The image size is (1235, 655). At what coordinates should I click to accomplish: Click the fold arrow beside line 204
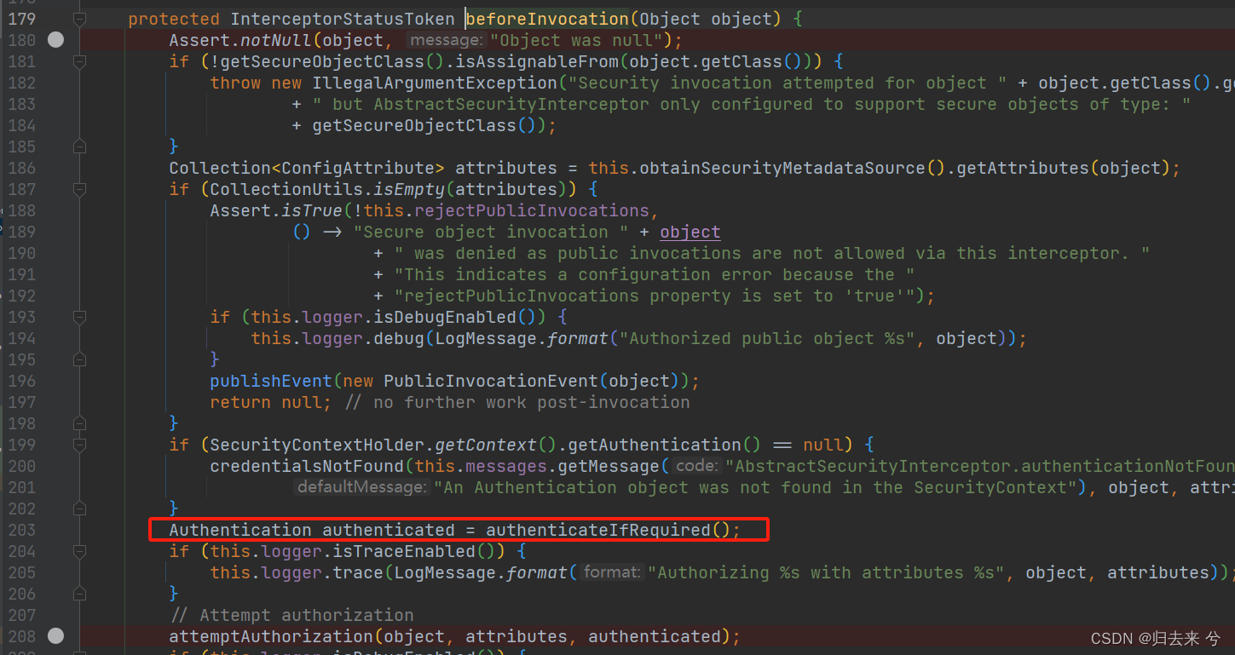tap(79, 551)
